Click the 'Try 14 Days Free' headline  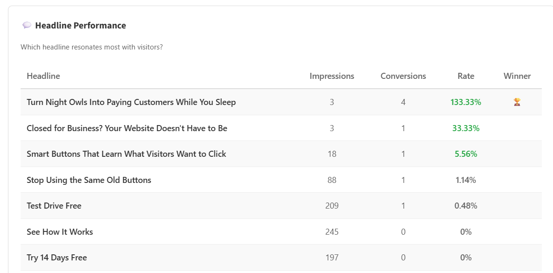[x=57, y=258]
